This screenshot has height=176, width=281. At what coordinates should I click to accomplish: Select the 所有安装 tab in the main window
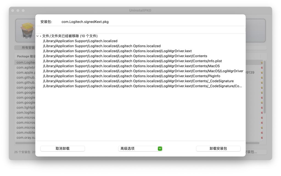point(25,48)
